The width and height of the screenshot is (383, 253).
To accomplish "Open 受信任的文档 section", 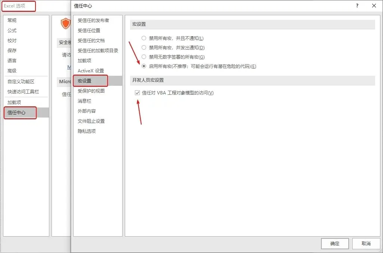I will (x=98, y=41).
